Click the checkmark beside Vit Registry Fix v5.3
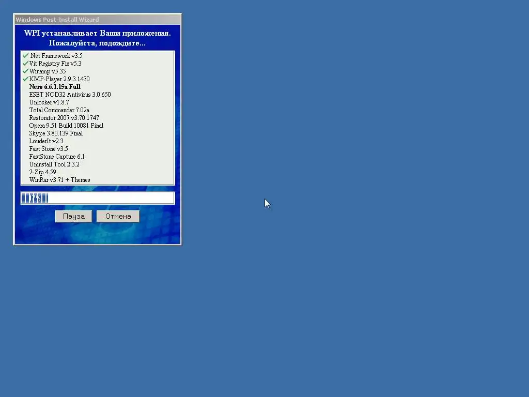529x397 pixels. 25,63
